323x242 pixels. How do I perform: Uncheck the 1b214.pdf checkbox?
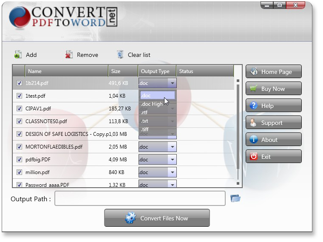(x=20, y=83)
